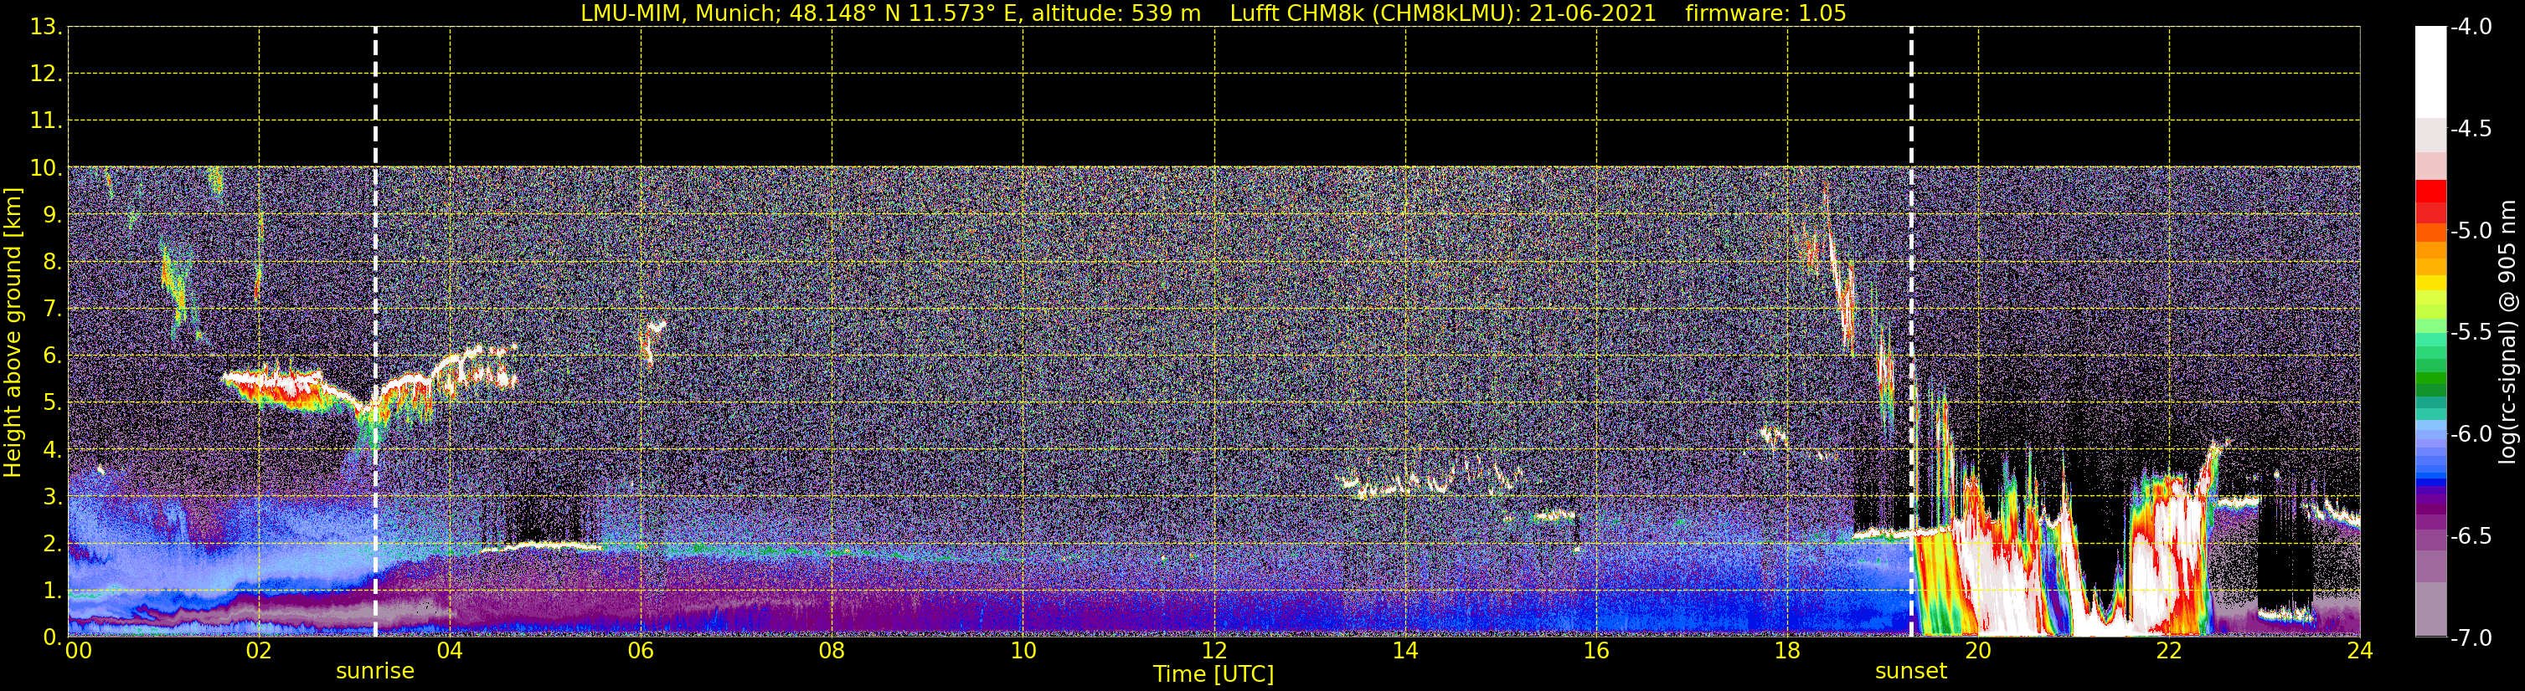Image resolution: width=2525 pixels, height=691 pixels.
Task: Click the "-5.5" colorbar tick label
Action: point(2471,333)
